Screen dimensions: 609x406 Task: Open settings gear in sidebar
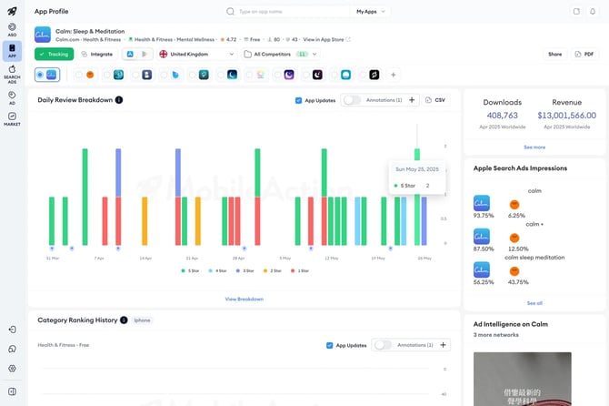[12, 369]
